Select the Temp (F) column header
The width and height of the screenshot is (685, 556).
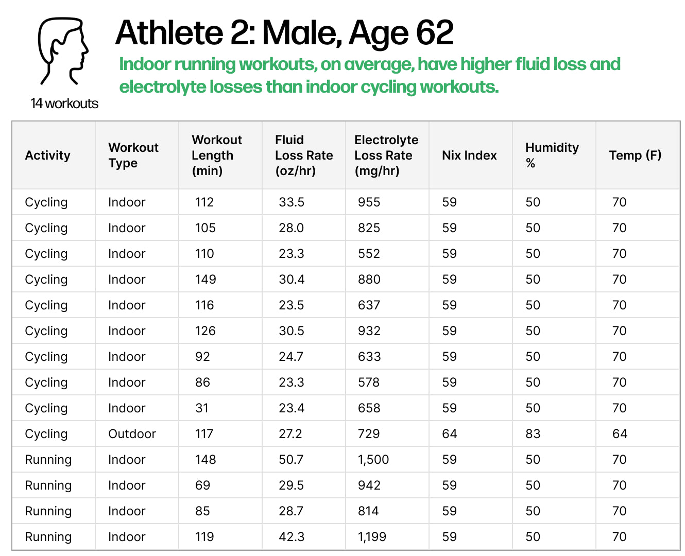(x=635, y=155)
